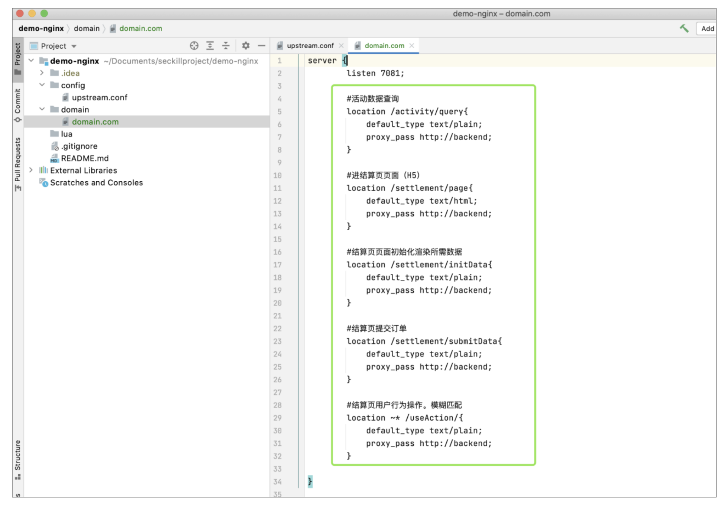
Task: Open the Commit tool window
Action: [x=17, y=105]
